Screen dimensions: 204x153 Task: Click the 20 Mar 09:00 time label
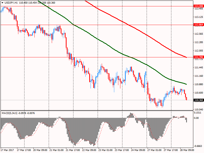40,150
